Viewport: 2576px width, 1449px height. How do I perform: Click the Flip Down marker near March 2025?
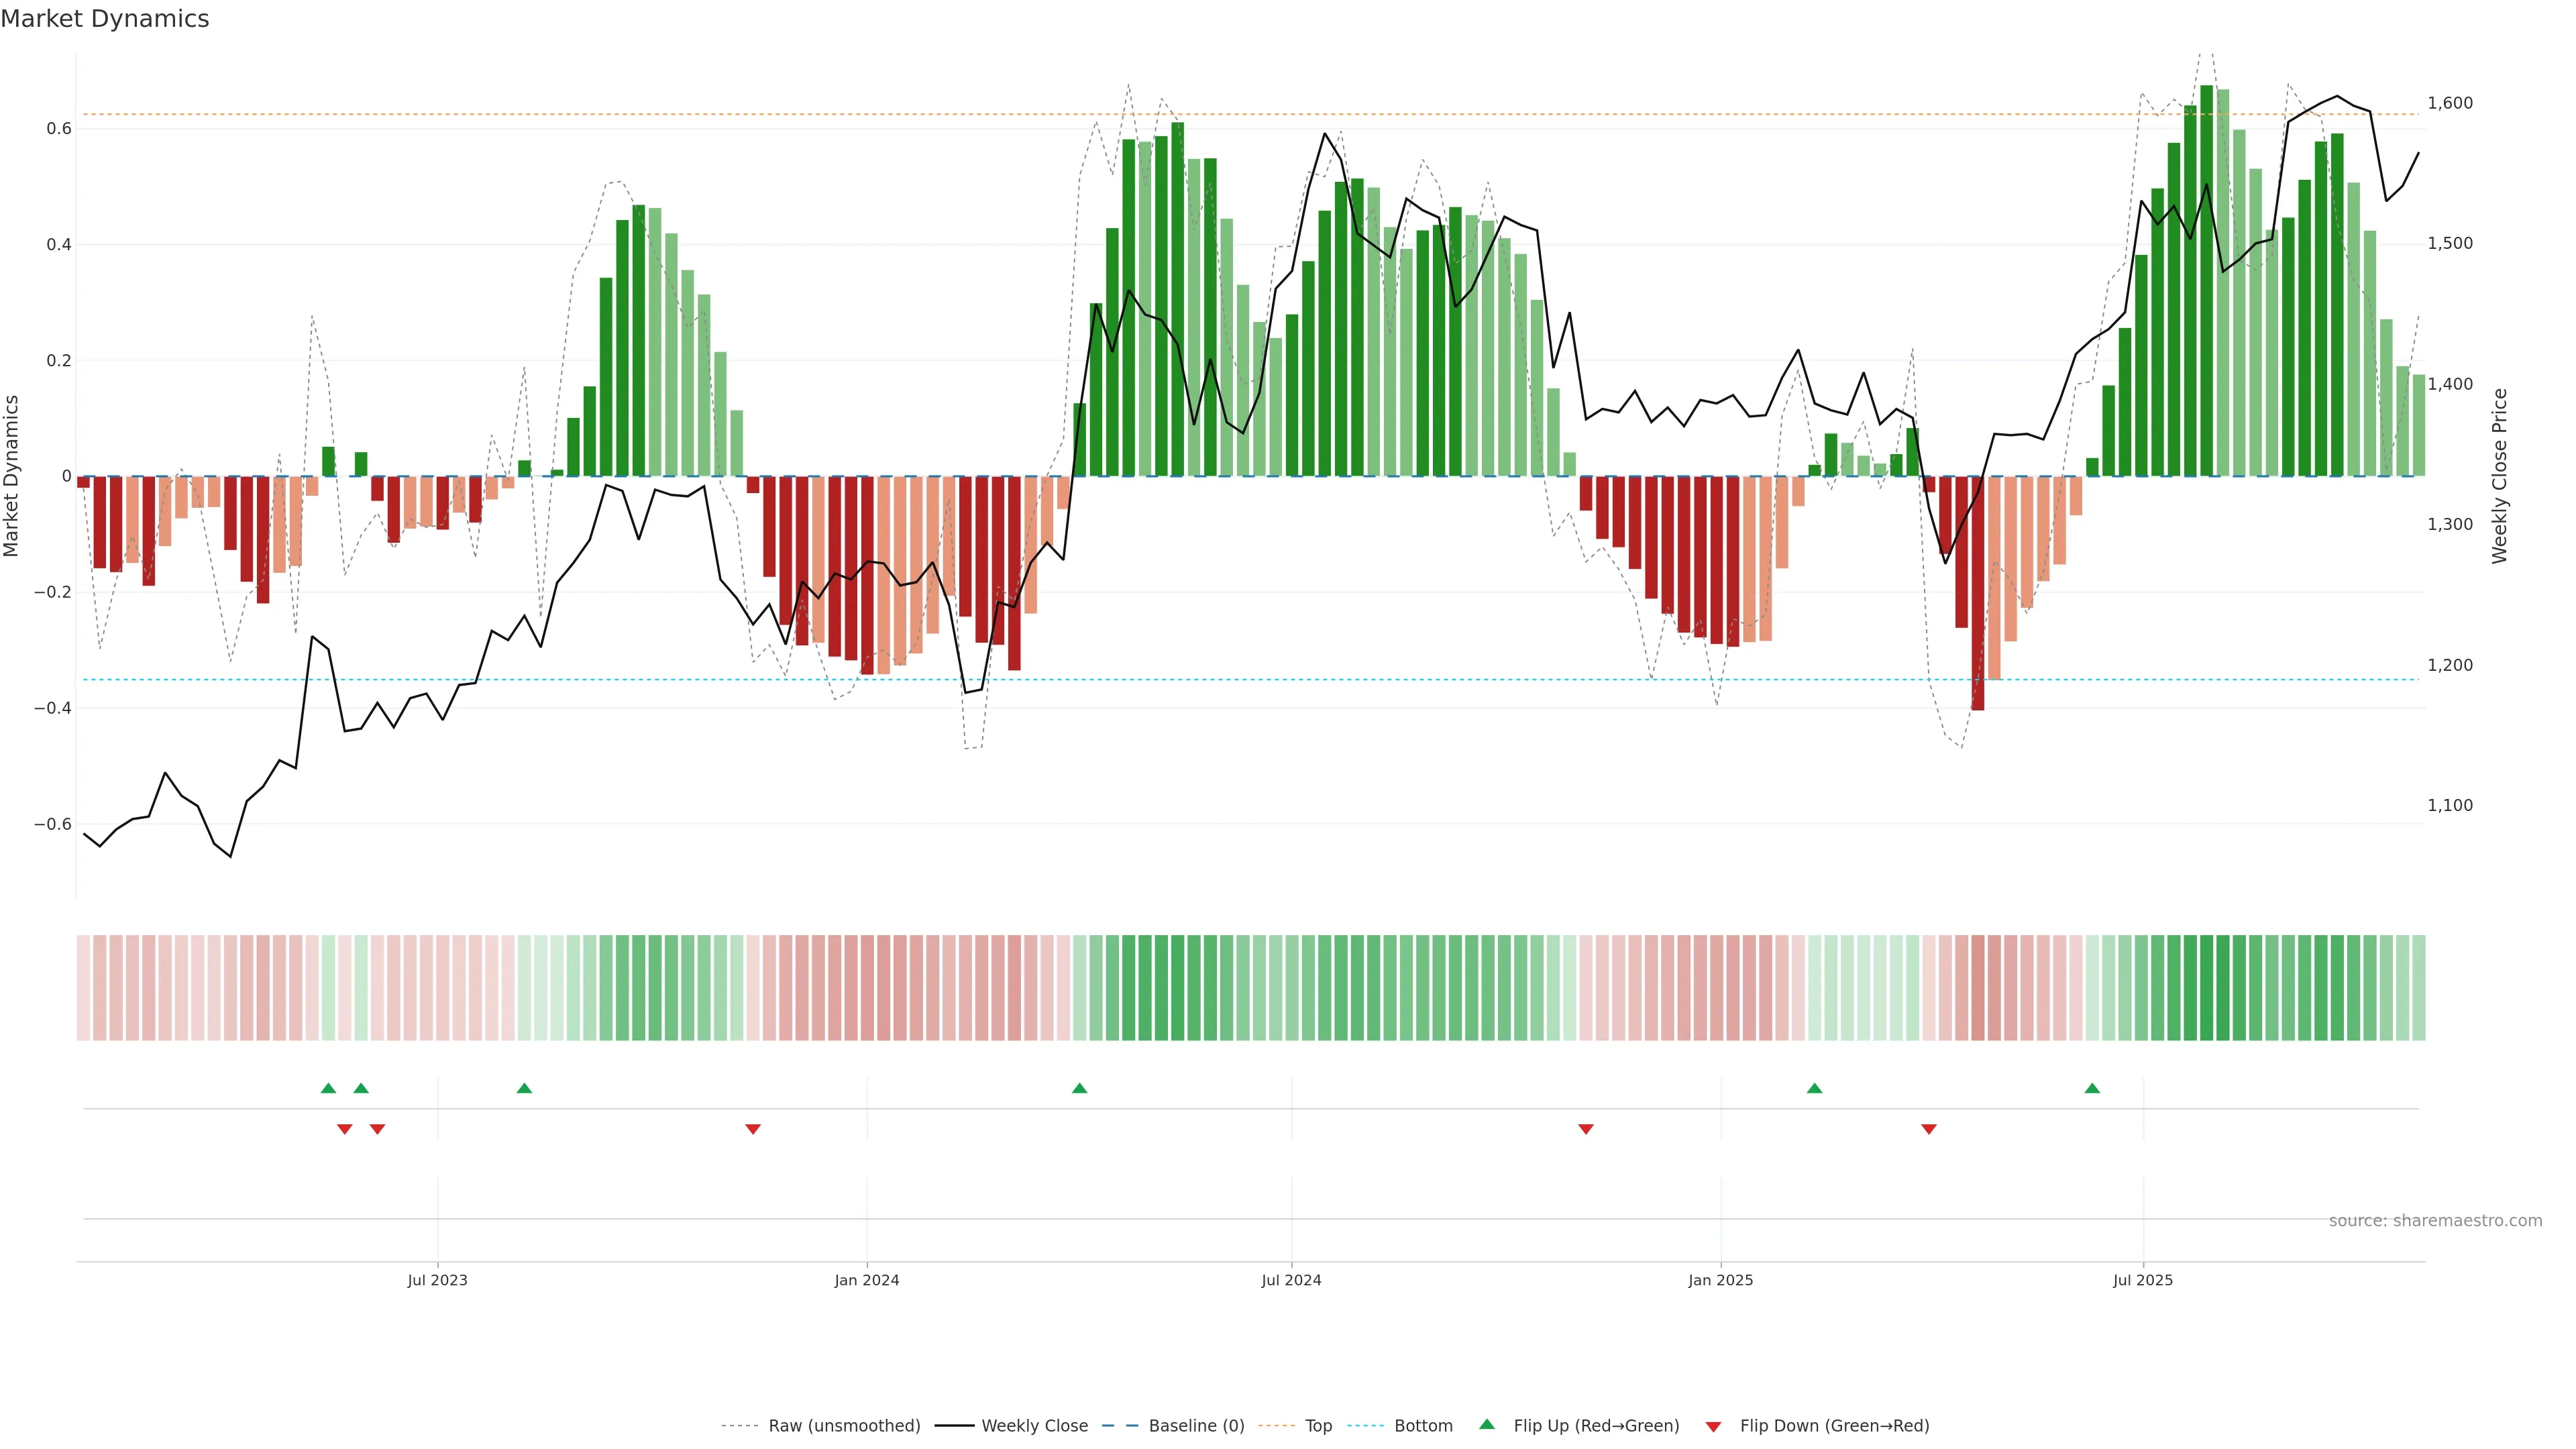[x=1929, y=1129]
